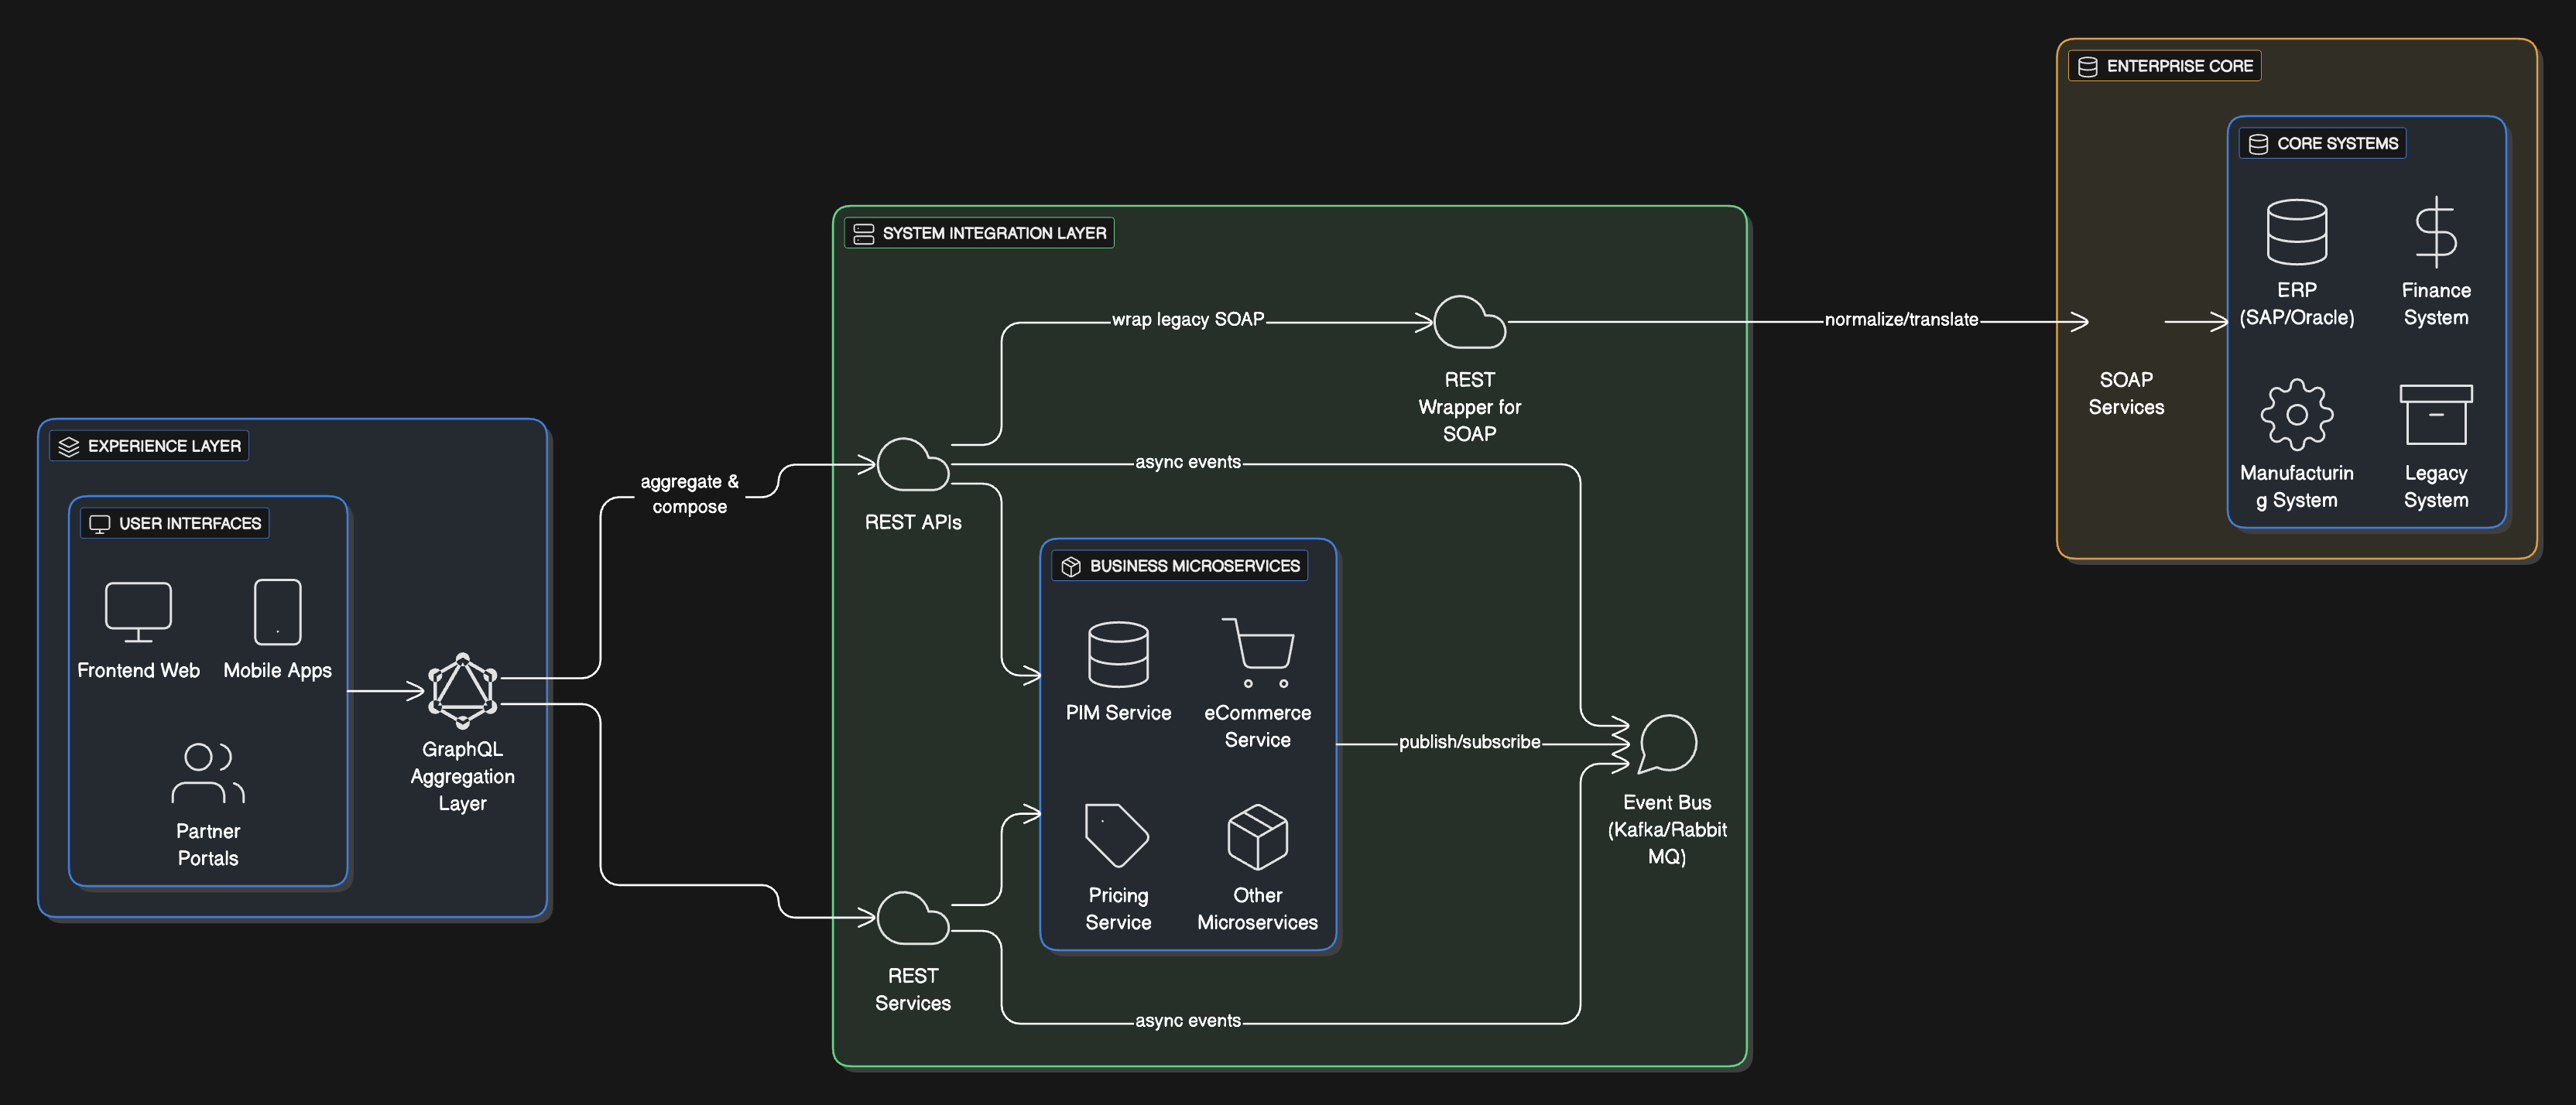The image size is (2576, 1105).
Task: Click the 'REST Services' label text
Action: (913, 990)
